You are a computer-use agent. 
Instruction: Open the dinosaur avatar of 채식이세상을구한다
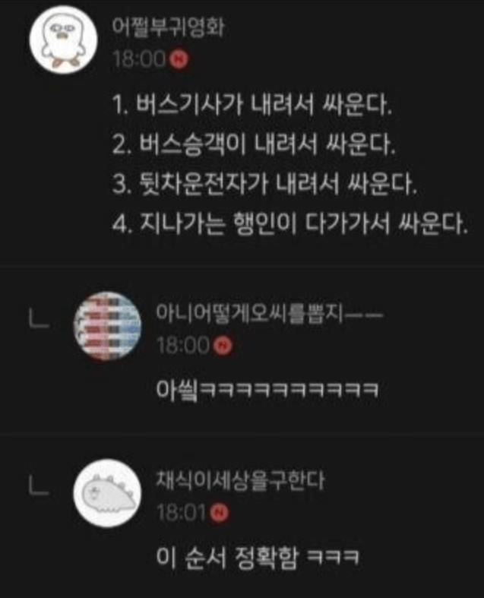tap(108, 493)
